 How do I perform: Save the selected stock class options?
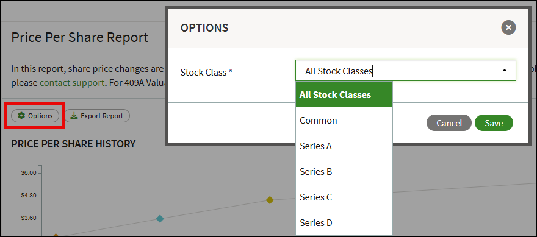(x=494, y=123)
